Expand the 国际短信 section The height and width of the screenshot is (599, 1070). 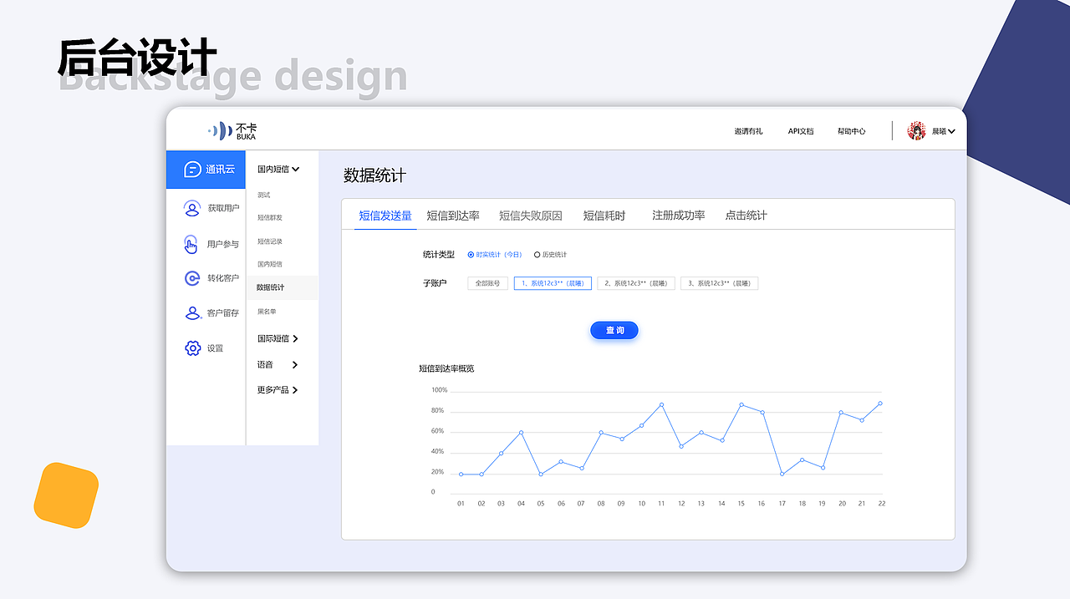[276, 338]
